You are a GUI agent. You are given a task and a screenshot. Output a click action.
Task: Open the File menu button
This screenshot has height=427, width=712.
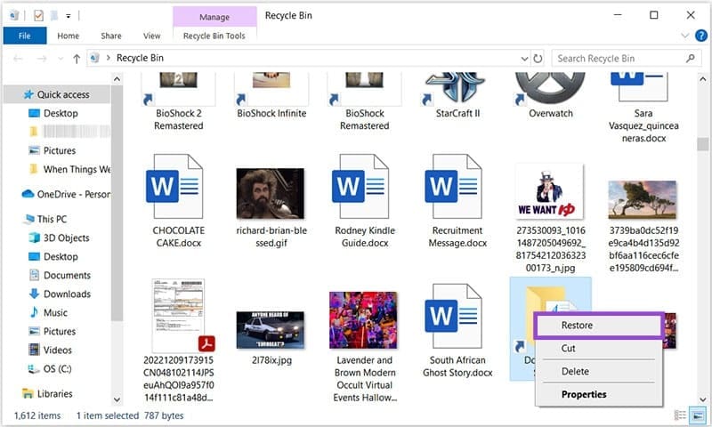coord(24,36)
